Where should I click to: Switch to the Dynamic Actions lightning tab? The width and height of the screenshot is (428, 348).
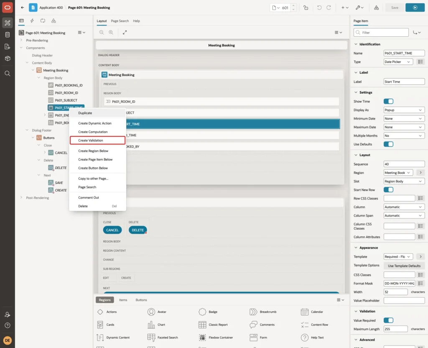pyautogui.click(x=32, y=21)
